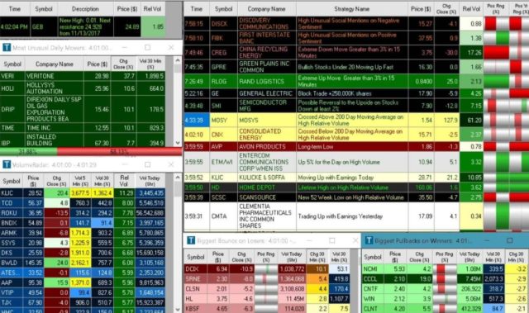Screen dimensions: 529x313
Task: Maximize the Most Unusual Daily Movers window
Action: 147,48
